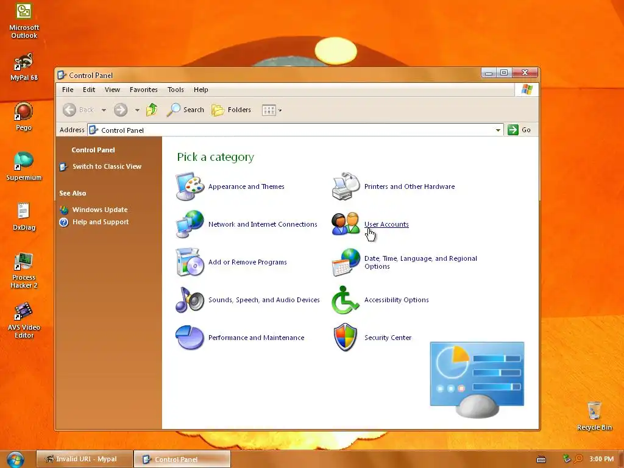Click the Accessibility Options text link

coord(396,300)
